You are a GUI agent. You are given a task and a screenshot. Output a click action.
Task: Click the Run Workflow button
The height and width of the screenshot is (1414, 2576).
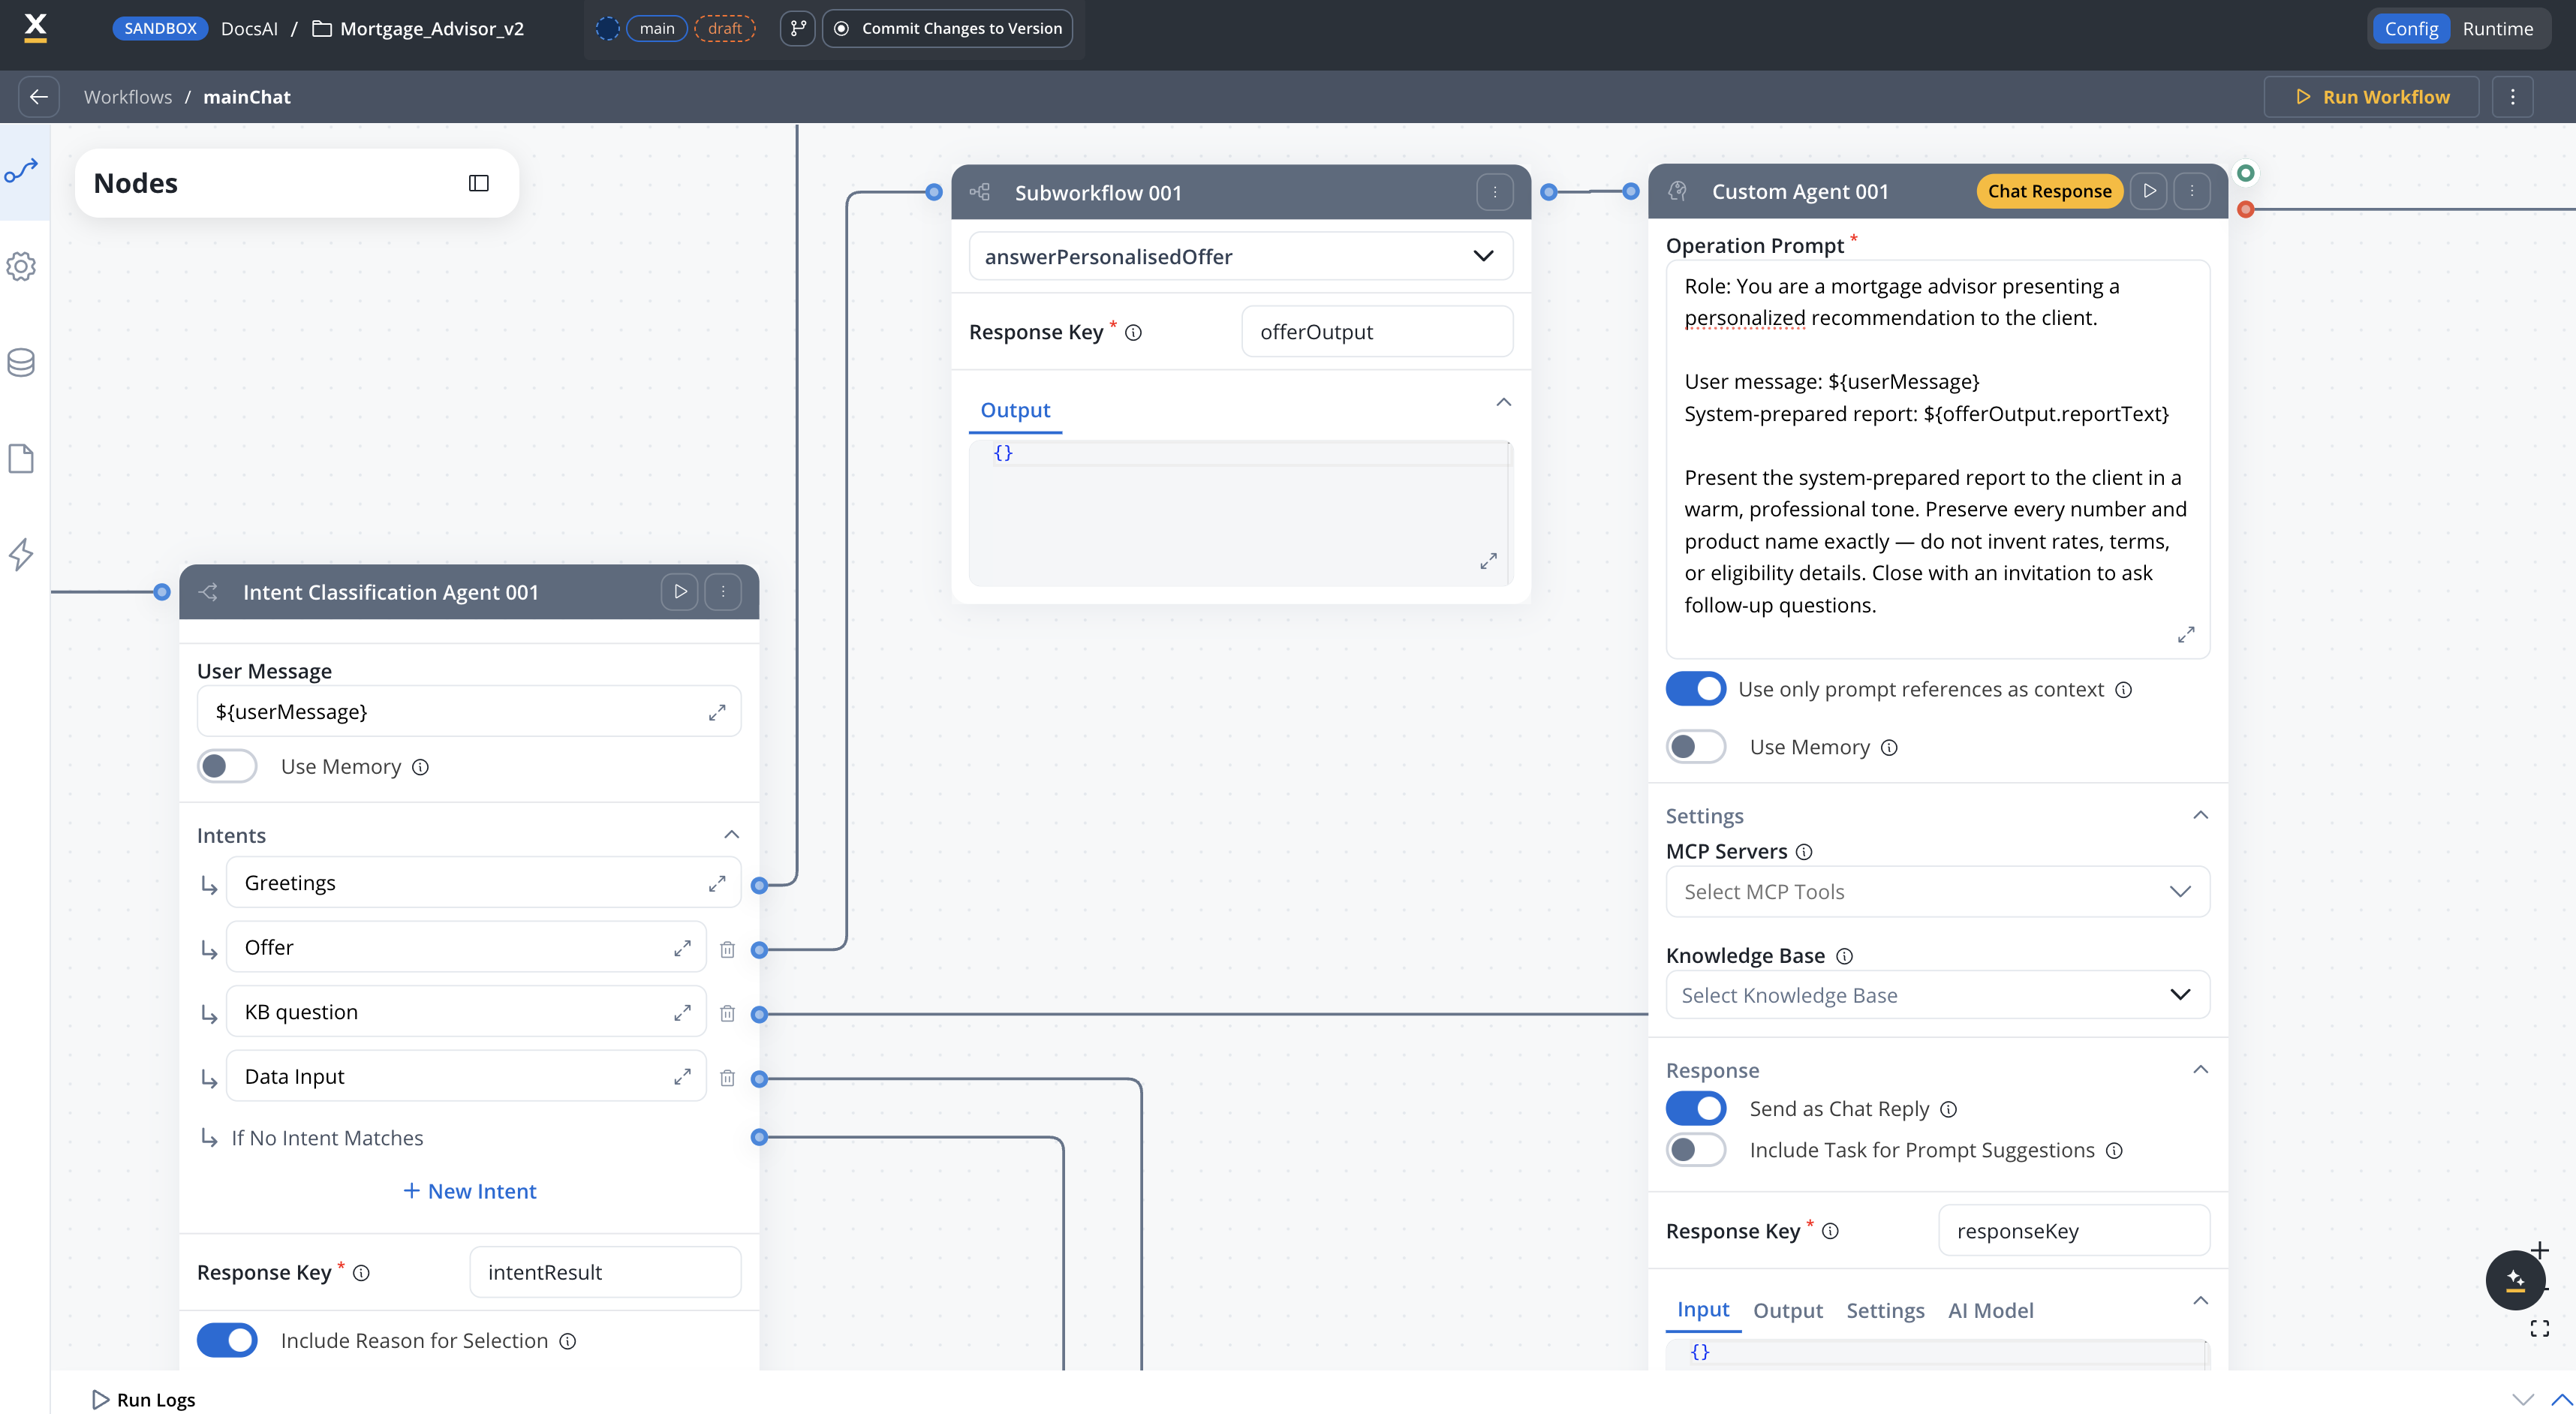pyautogui.click(x=2371, y=97)
